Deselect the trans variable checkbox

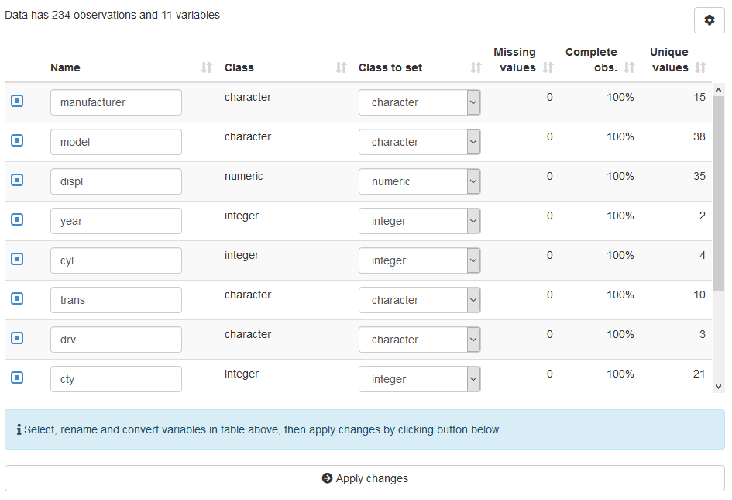(17, 298)
